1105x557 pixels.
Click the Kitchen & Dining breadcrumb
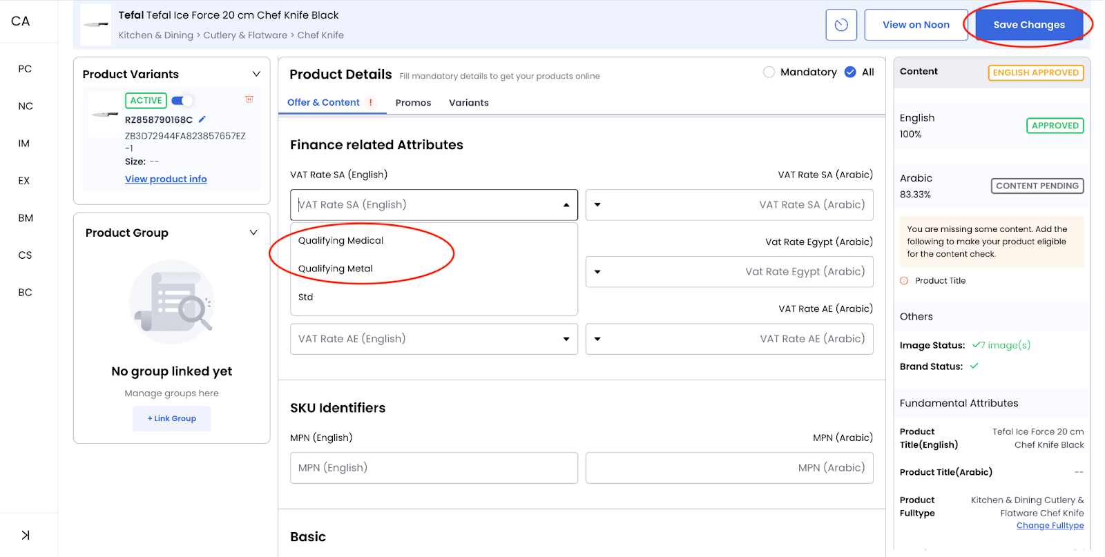156,35
